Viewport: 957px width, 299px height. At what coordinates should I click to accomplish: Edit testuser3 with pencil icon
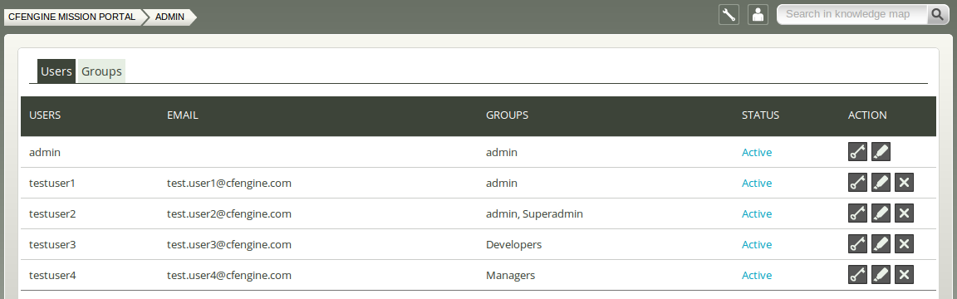[881, 244]
